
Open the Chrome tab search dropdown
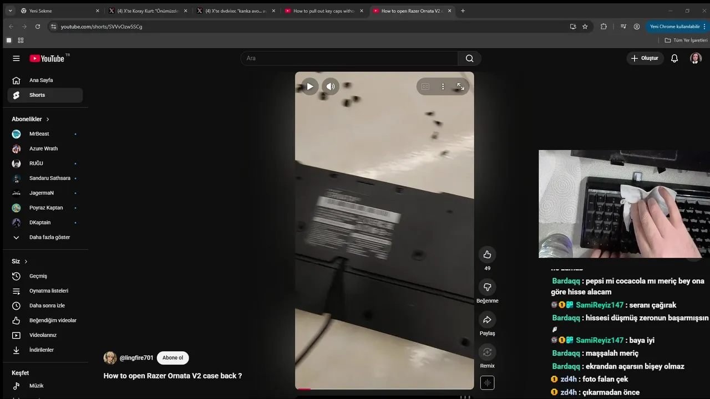(10, 11)
